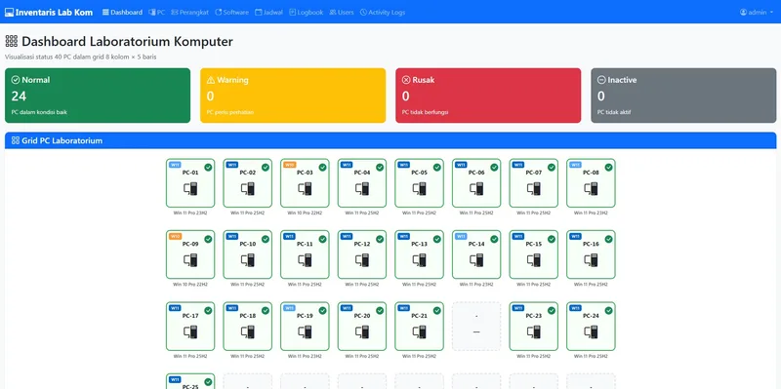Image resolution: width=781 pixels, height=389 pixels.
Task: Click the "Visualisasi status 40 PC" subtitle
Action: pos(81,57)
